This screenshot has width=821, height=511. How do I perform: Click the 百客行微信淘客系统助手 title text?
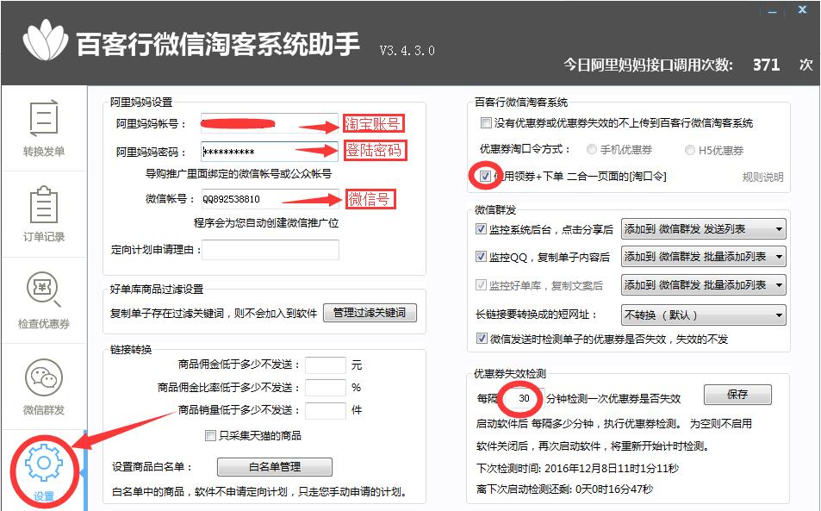click(x=218, y=43)
